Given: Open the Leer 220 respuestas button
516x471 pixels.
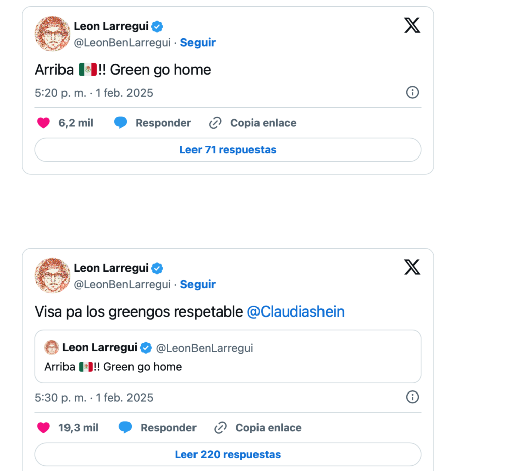Looking at the screenshot, I should tap(228, 454).
